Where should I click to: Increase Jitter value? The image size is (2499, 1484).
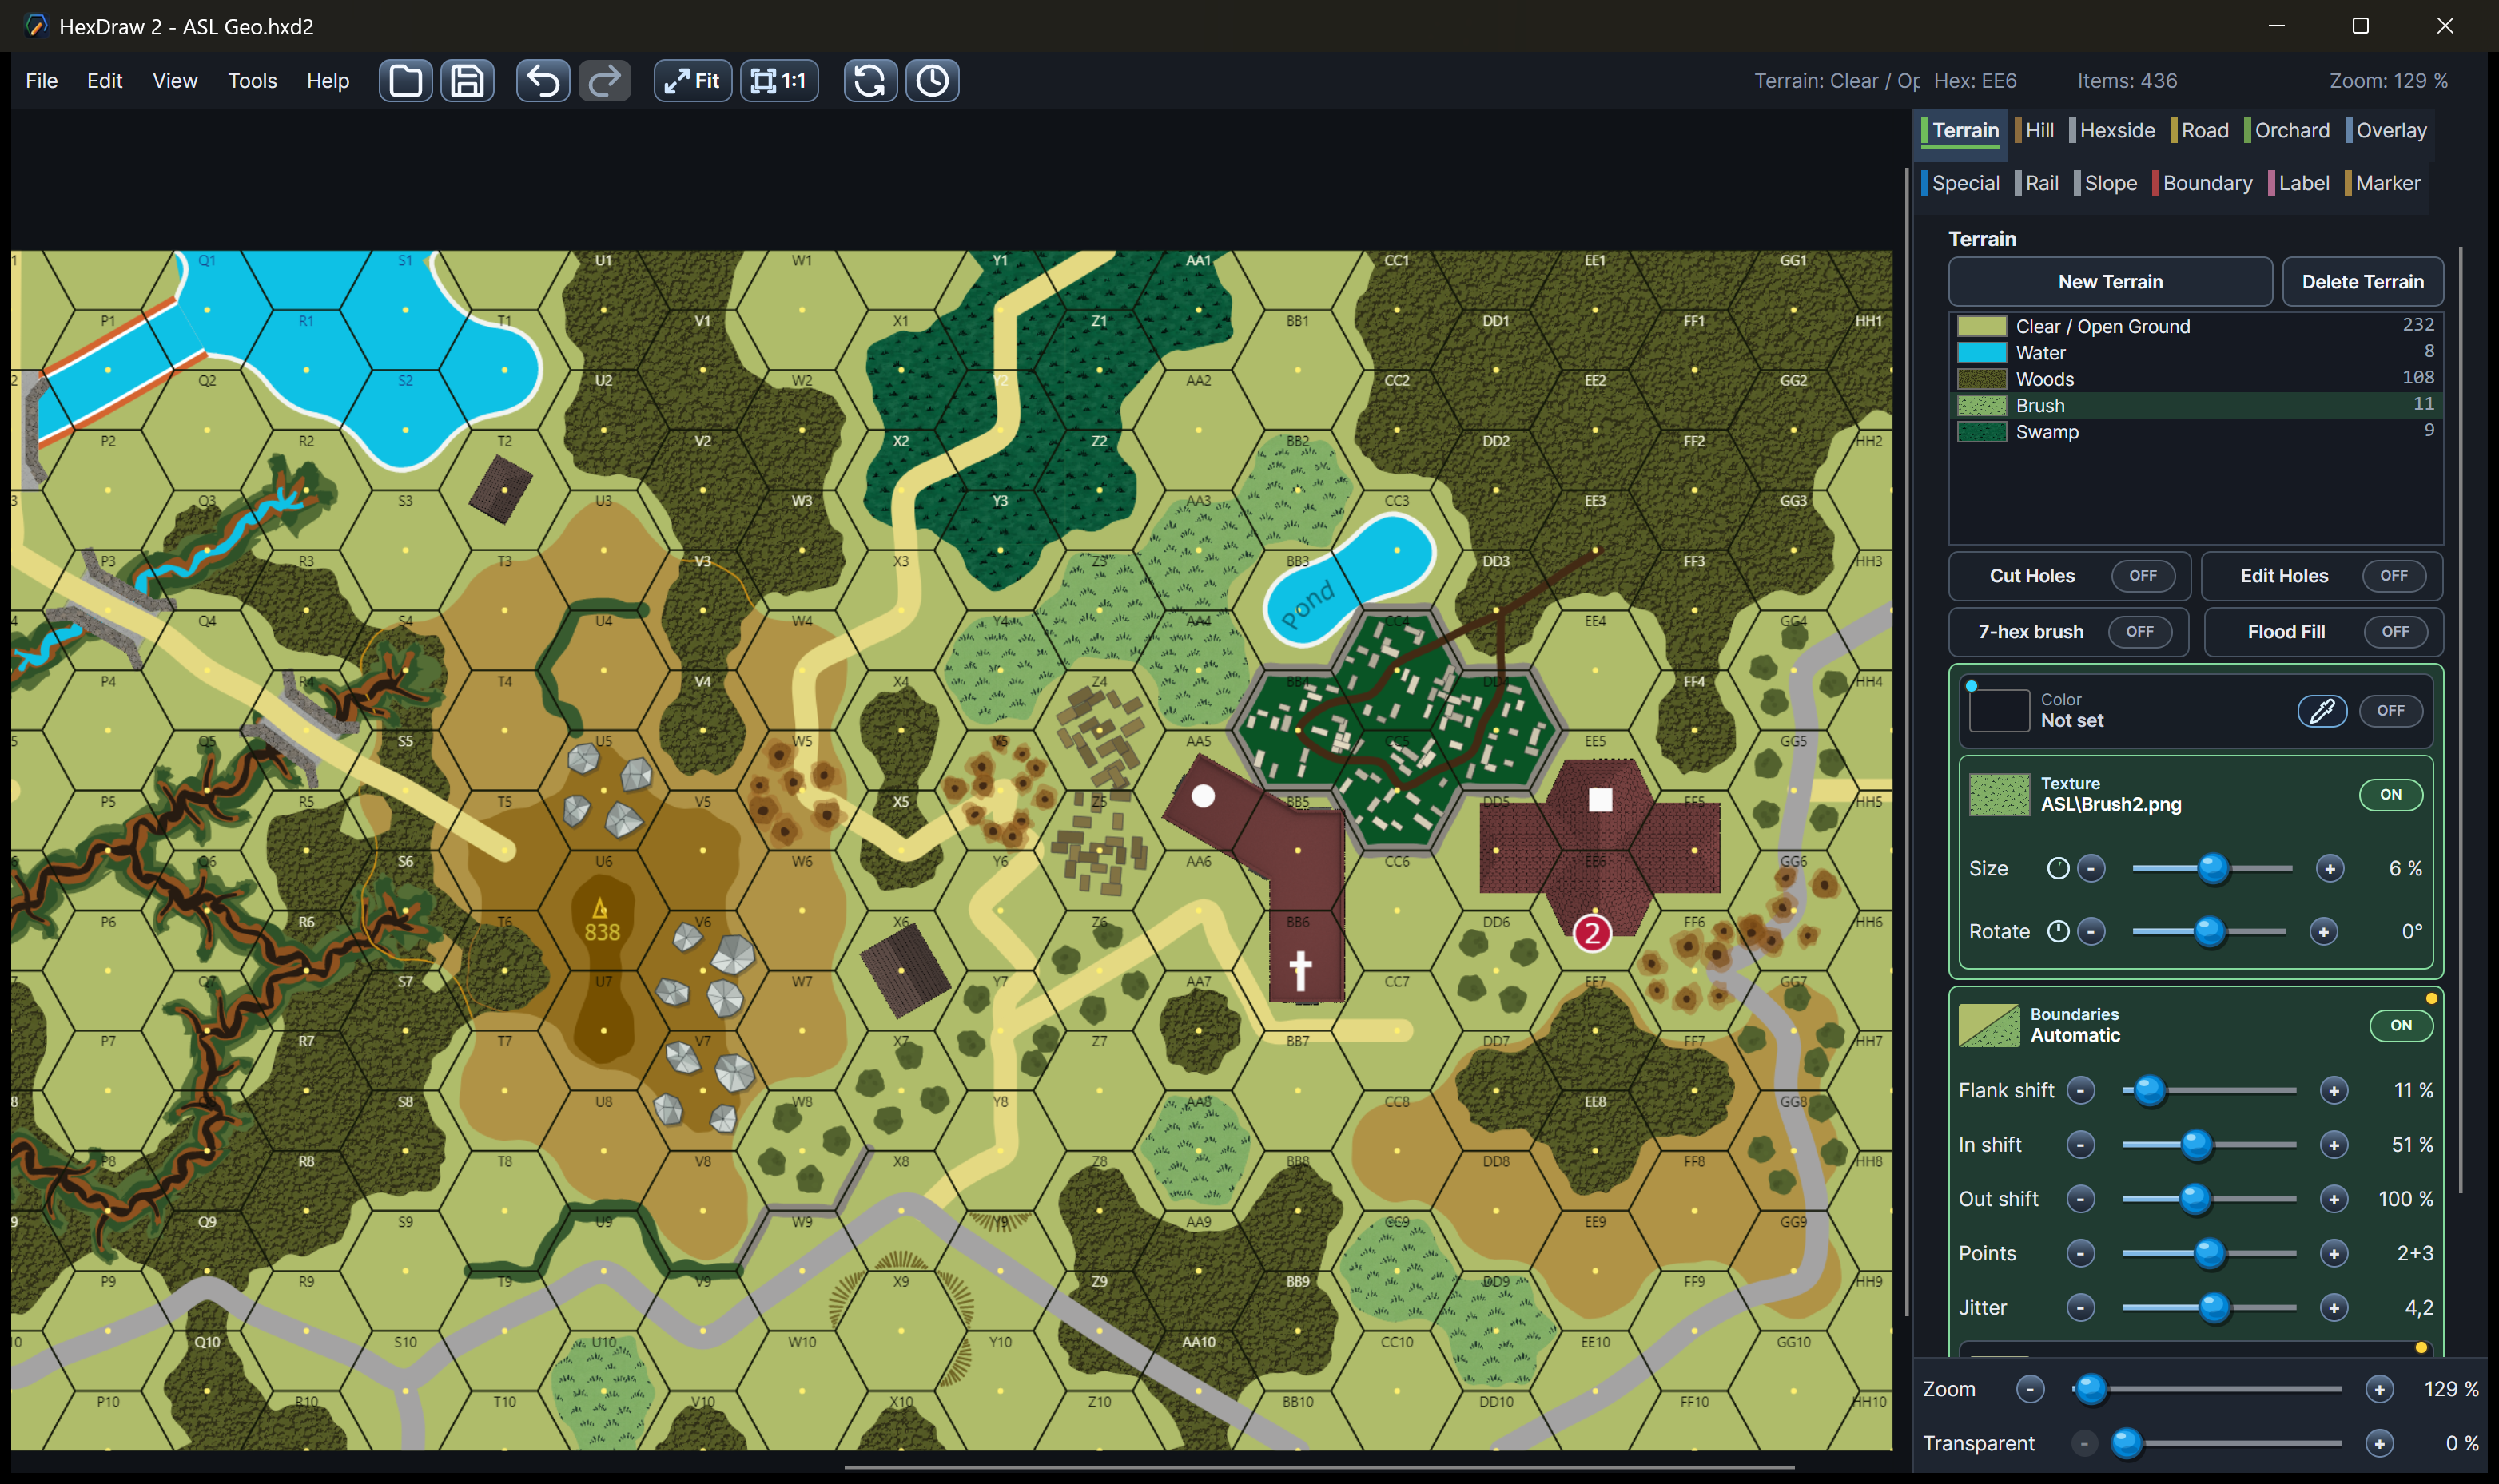pos(2334,1307)
